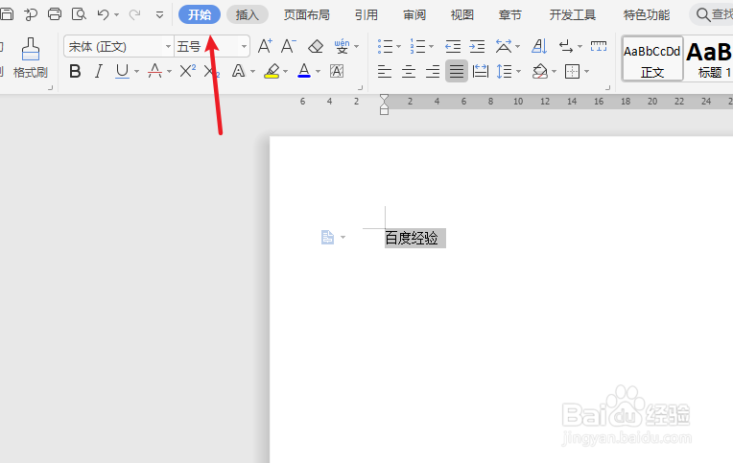Viewport: 733px width, 463px height.
Task: Click the distributed alignment icon
Action: [x=480, y=72]
